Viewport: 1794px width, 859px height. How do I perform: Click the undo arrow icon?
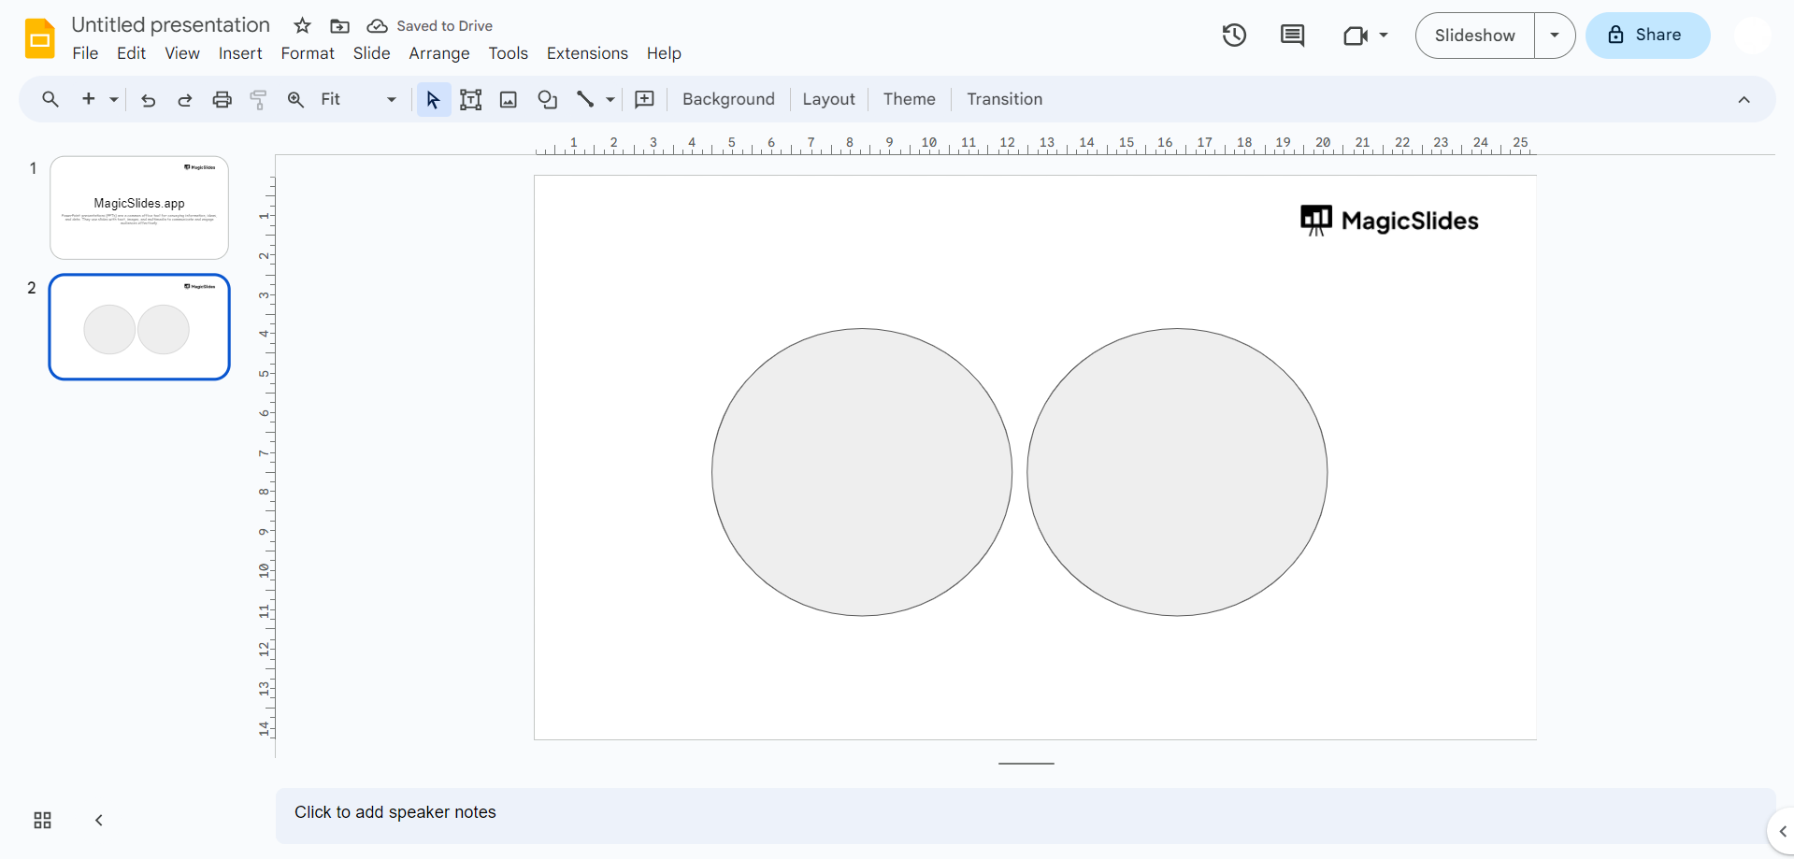tap(148, 100)
